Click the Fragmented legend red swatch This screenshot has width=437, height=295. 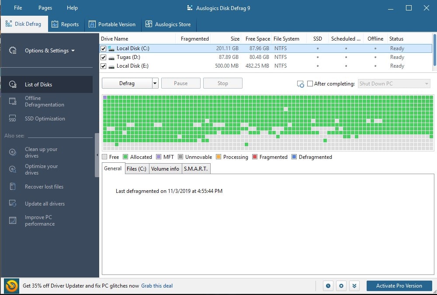click(255, 157)
